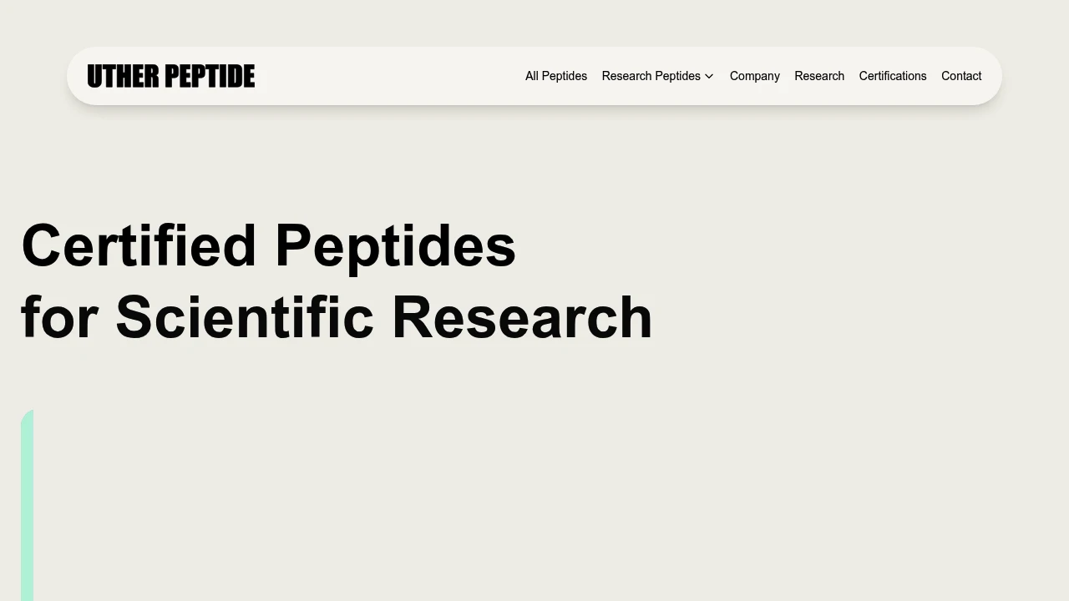The image size is (1069, 601).
Task: Click the "for Scientific Research" headline line
Action: tap(337, 317)
